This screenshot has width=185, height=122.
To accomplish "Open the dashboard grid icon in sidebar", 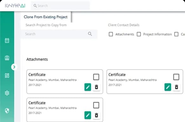I will point(7,76).
